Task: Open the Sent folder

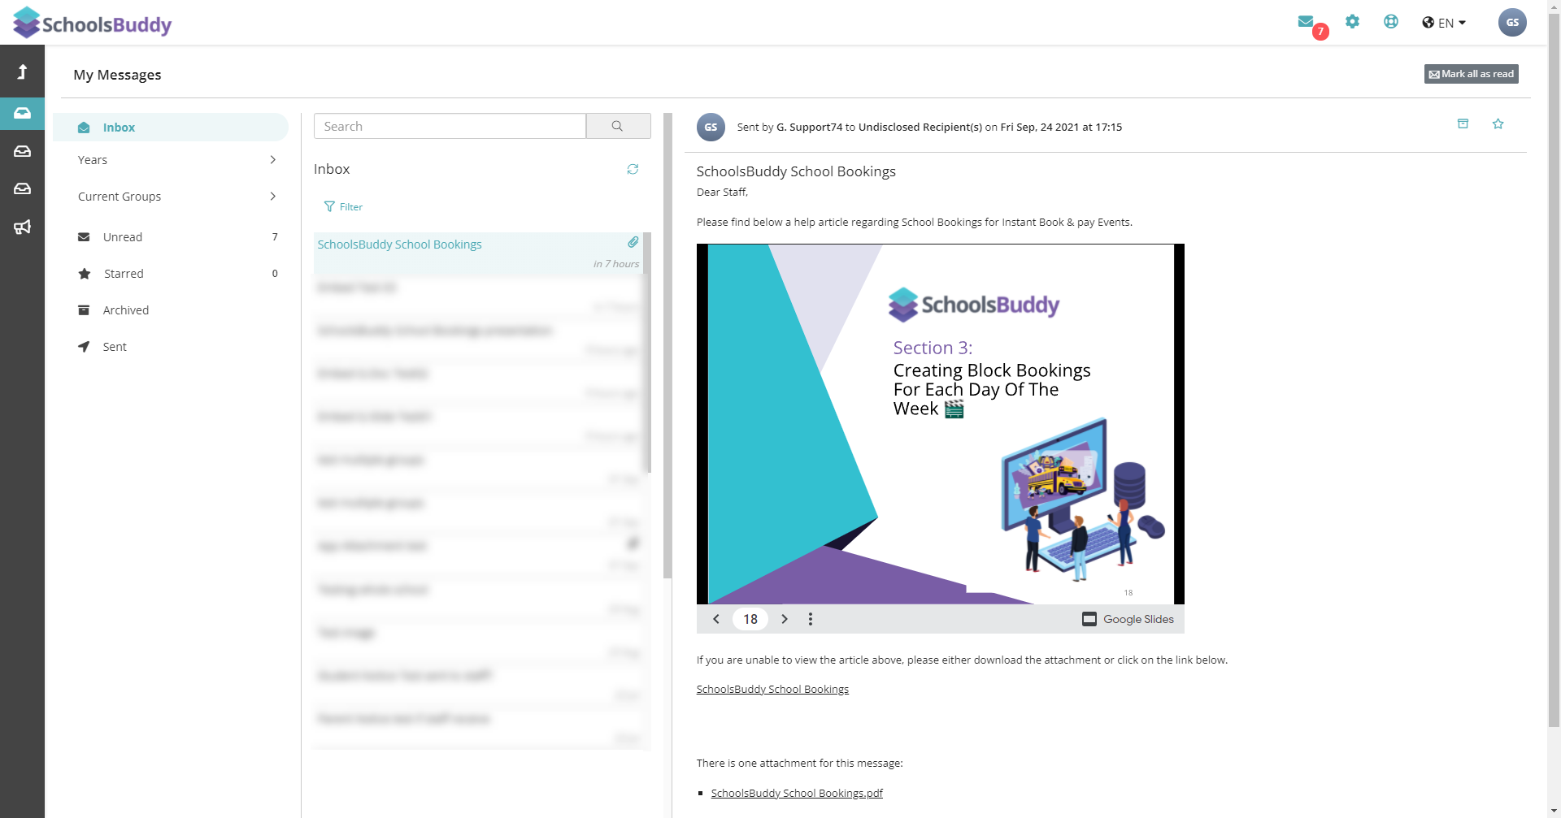Action: point(115,347)
